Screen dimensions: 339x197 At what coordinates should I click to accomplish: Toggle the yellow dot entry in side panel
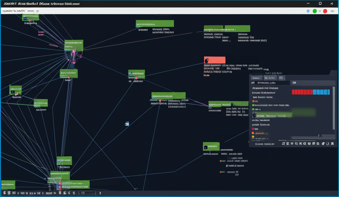point(253,137)
